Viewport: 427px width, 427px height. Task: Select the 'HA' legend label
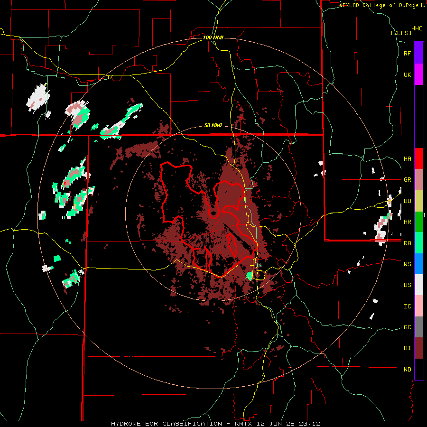click(x=407, y=158)
